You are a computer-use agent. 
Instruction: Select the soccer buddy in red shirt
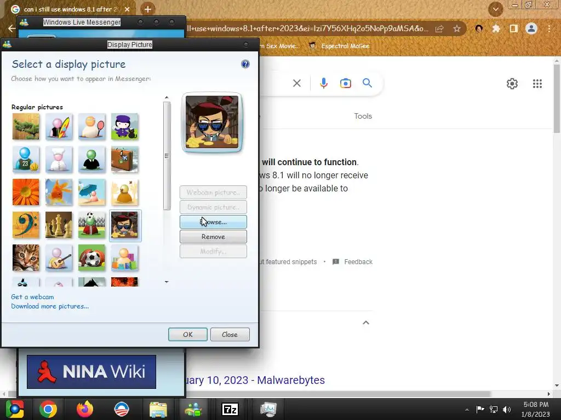pyautogui.click(x=92, y=225)
